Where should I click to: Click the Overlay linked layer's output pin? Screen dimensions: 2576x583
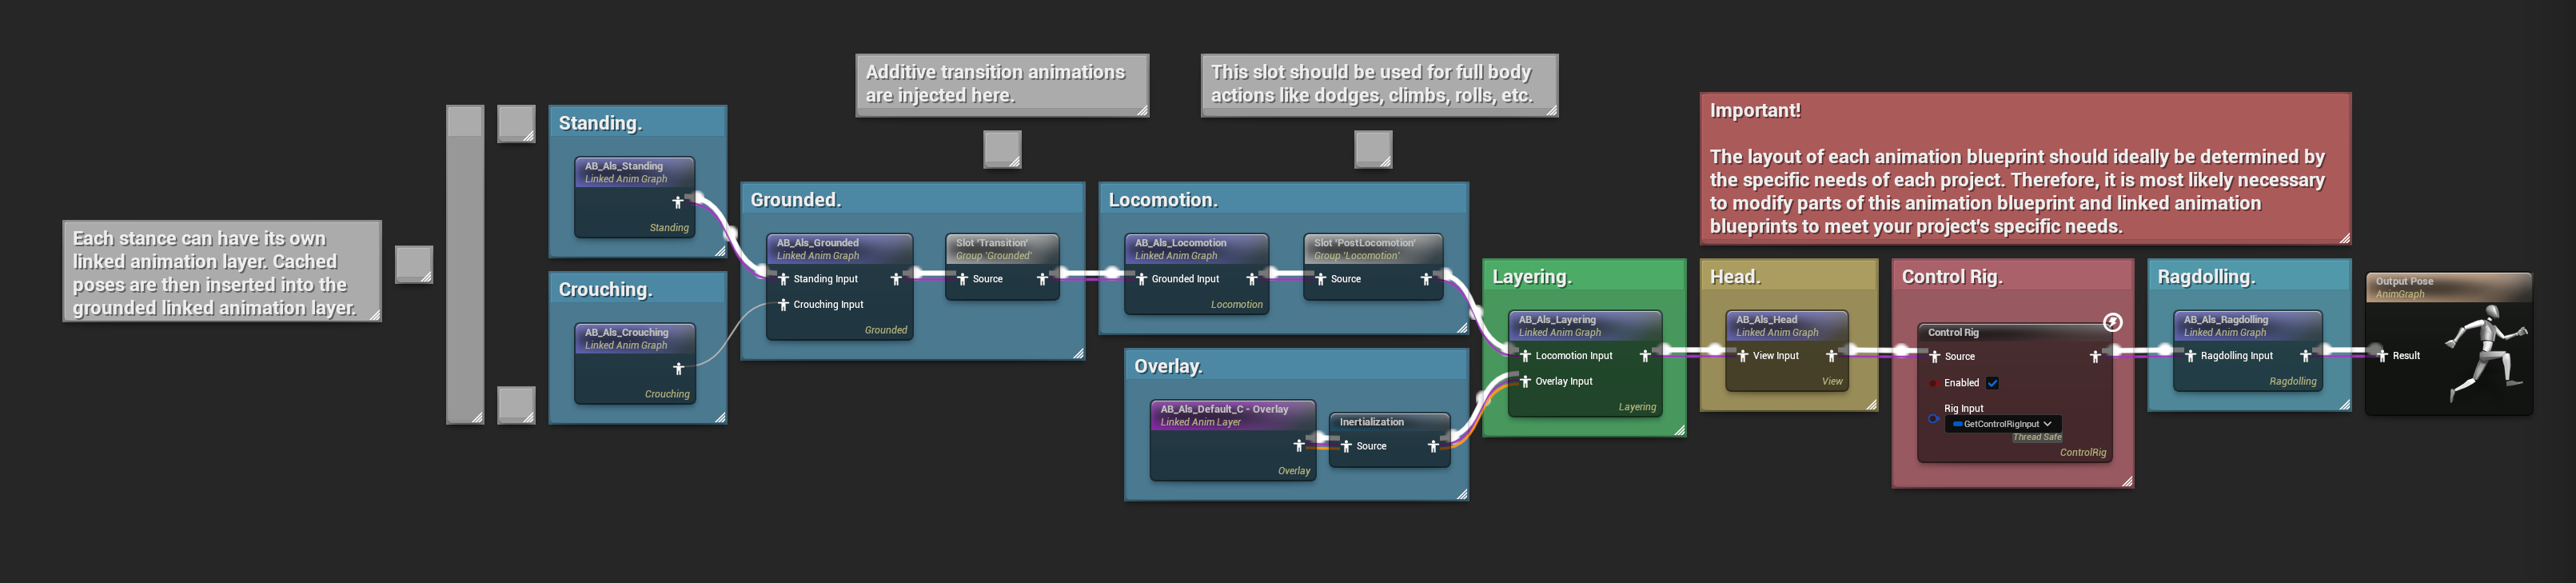pyautogui.click(x=1299, y=445)
